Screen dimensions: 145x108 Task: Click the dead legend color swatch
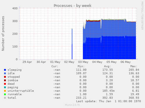[5, 84]
